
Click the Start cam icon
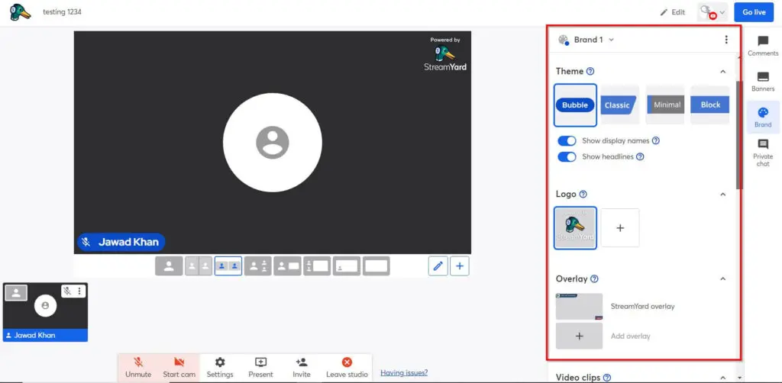pyautogui.click(x=179, y=362)
